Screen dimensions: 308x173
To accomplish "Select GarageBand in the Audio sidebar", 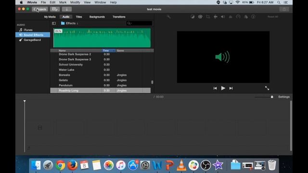I will [x=33, y=40].
